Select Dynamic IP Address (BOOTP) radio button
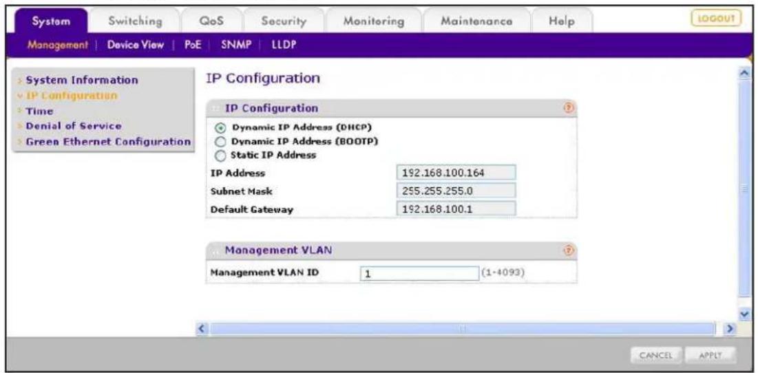Screen dimensions: 758x373 coord(220,142)
